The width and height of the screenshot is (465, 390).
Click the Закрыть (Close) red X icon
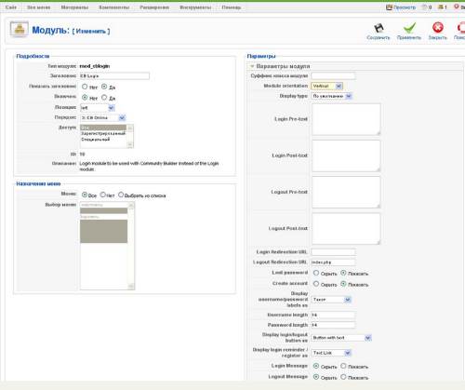(438, 28)
